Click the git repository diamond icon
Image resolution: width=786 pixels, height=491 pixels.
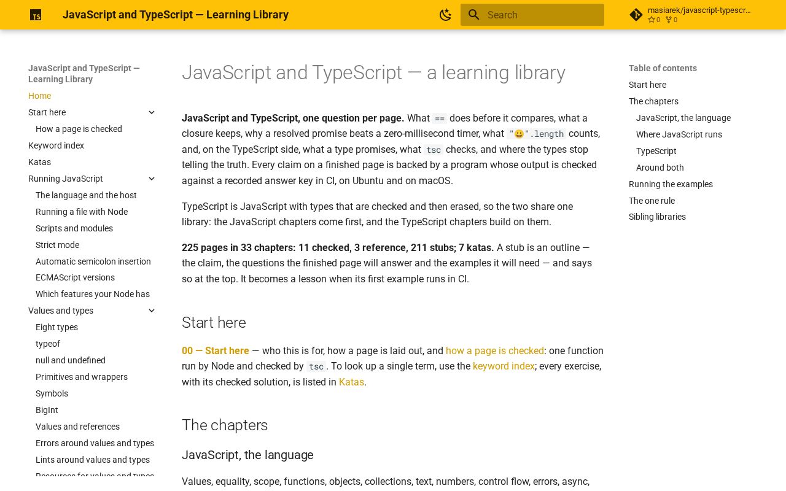pos(636,15)
